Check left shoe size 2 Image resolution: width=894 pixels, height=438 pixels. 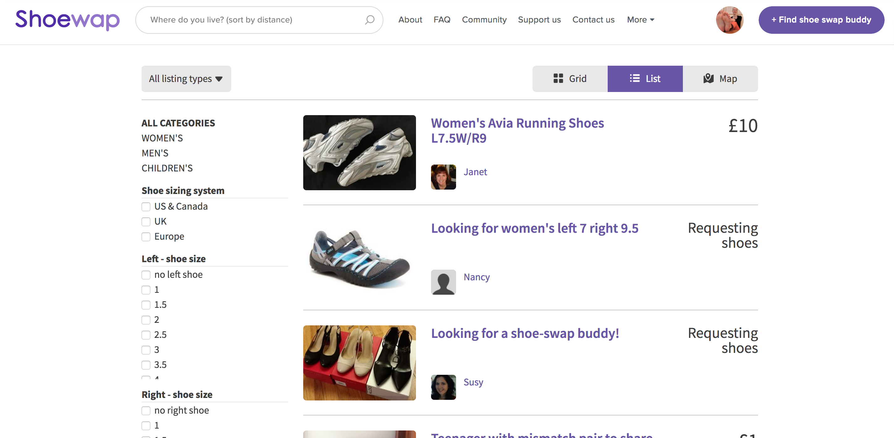click(x=146, y=320)
